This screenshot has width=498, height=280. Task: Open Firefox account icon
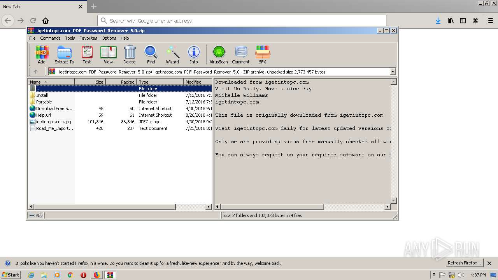[x=475, y=21]
